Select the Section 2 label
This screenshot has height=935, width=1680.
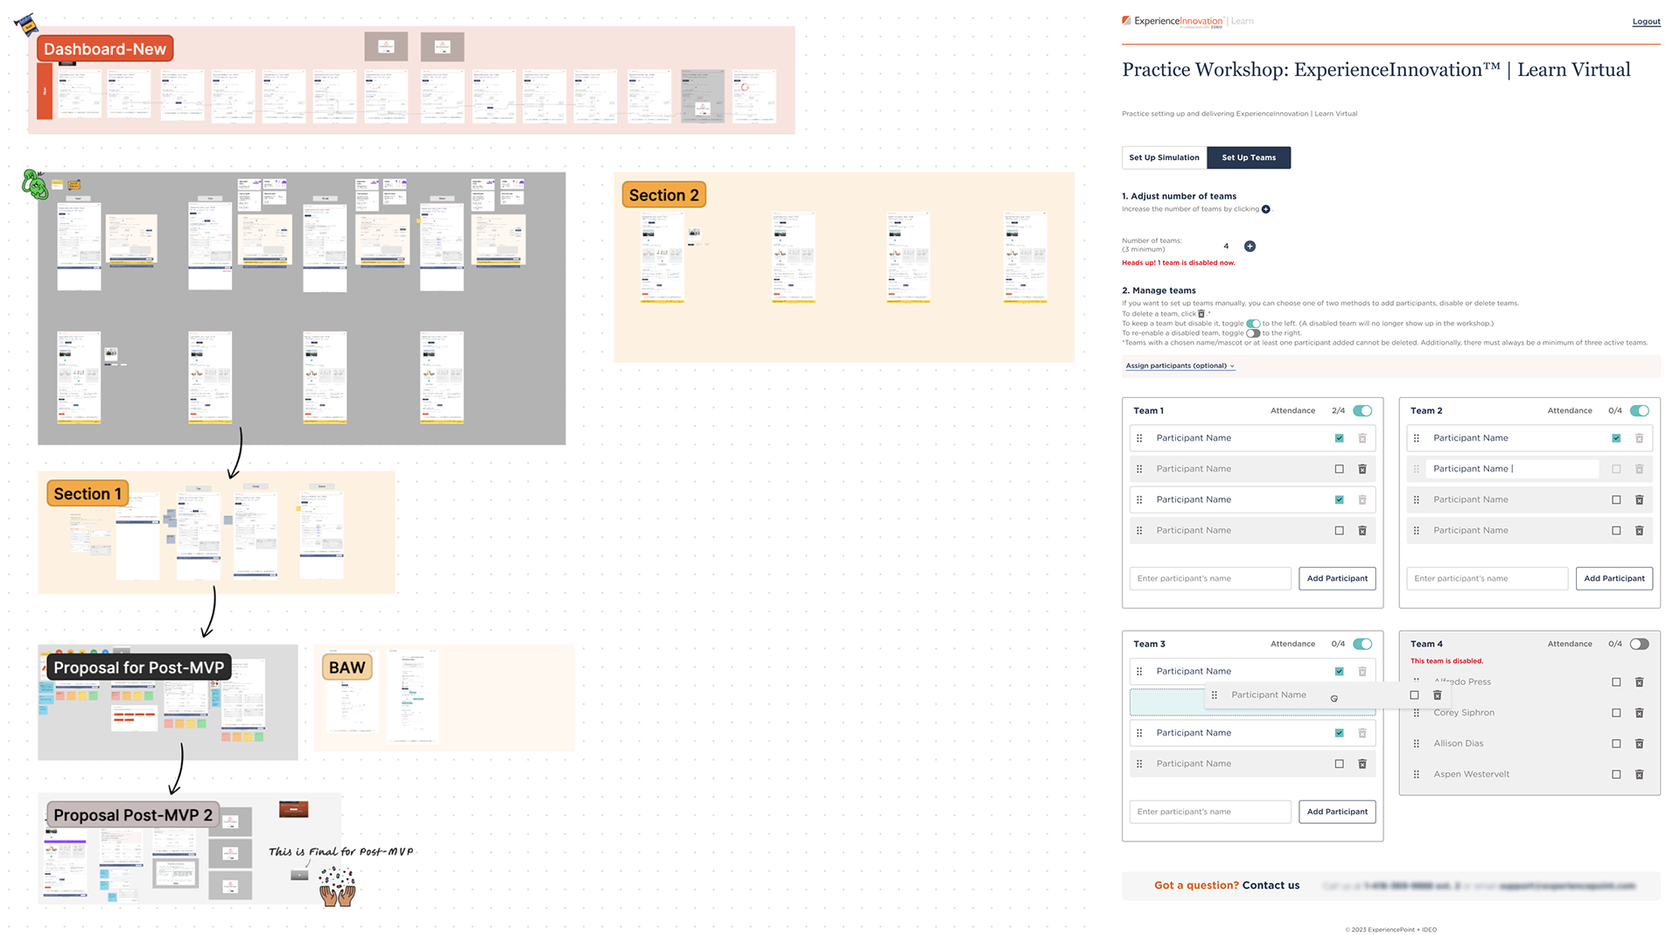[x=664, y=195]
